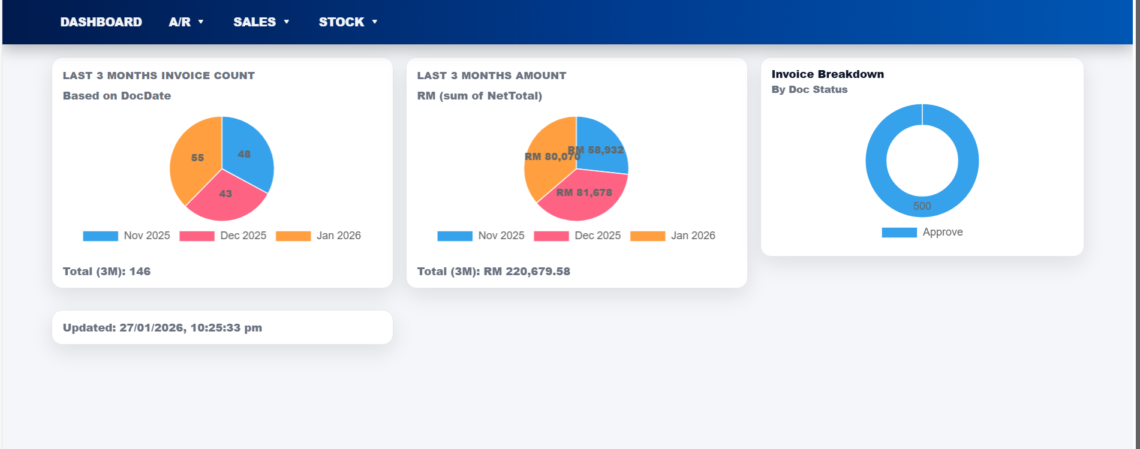The image size is (1140, 449).
Task: Toggle Nov 2025 legend in Amount chart
Action: coord(481,236)
